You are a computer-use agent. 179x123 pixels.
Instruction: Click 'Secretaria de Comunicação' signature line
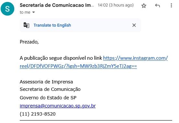pyautogui.click(x=50, y=89)
